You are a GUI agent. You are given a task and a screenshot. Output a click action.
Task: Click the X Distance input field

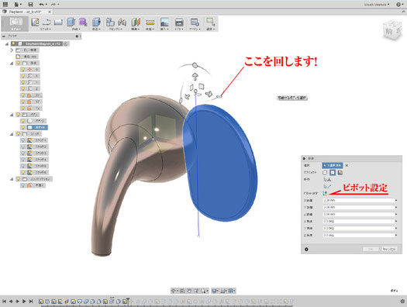[359, 200]
